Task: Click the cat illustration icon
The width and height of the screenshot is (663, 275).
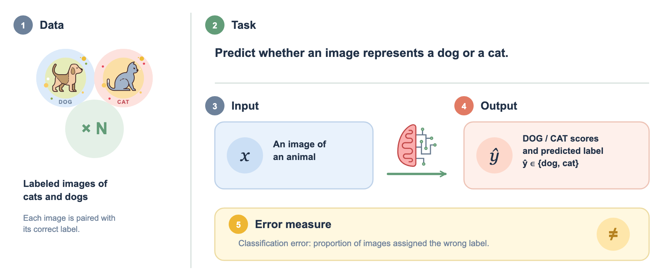Action: 123,78
